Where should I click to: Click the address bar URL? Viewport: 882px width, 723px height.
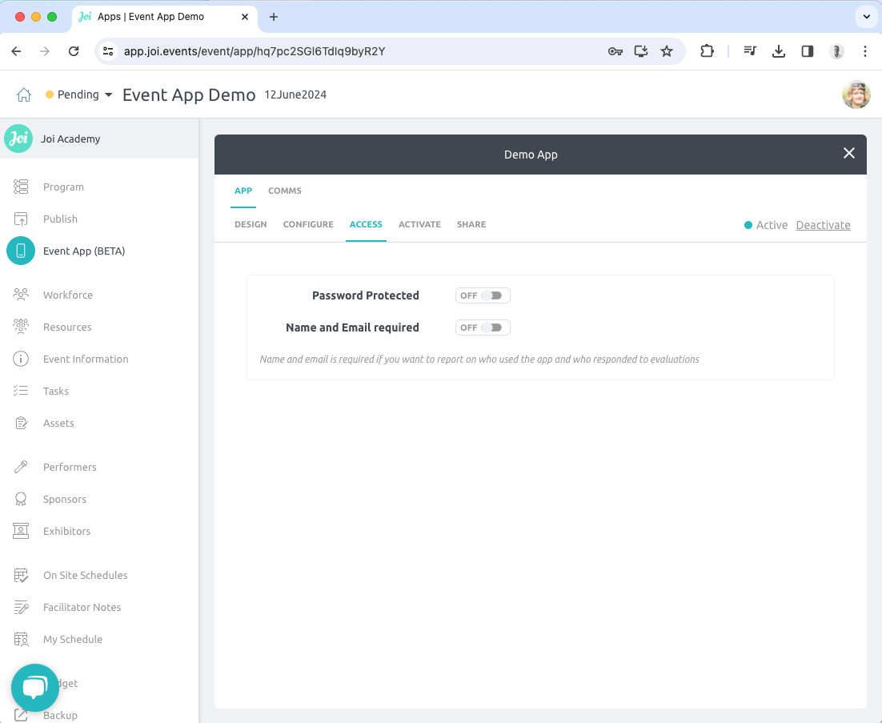click(x=255, y=51)
